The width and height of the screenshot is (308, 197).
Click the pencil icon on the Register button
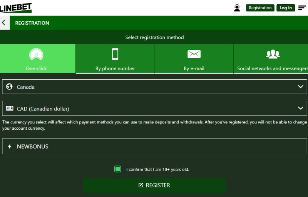coord(141,185)
